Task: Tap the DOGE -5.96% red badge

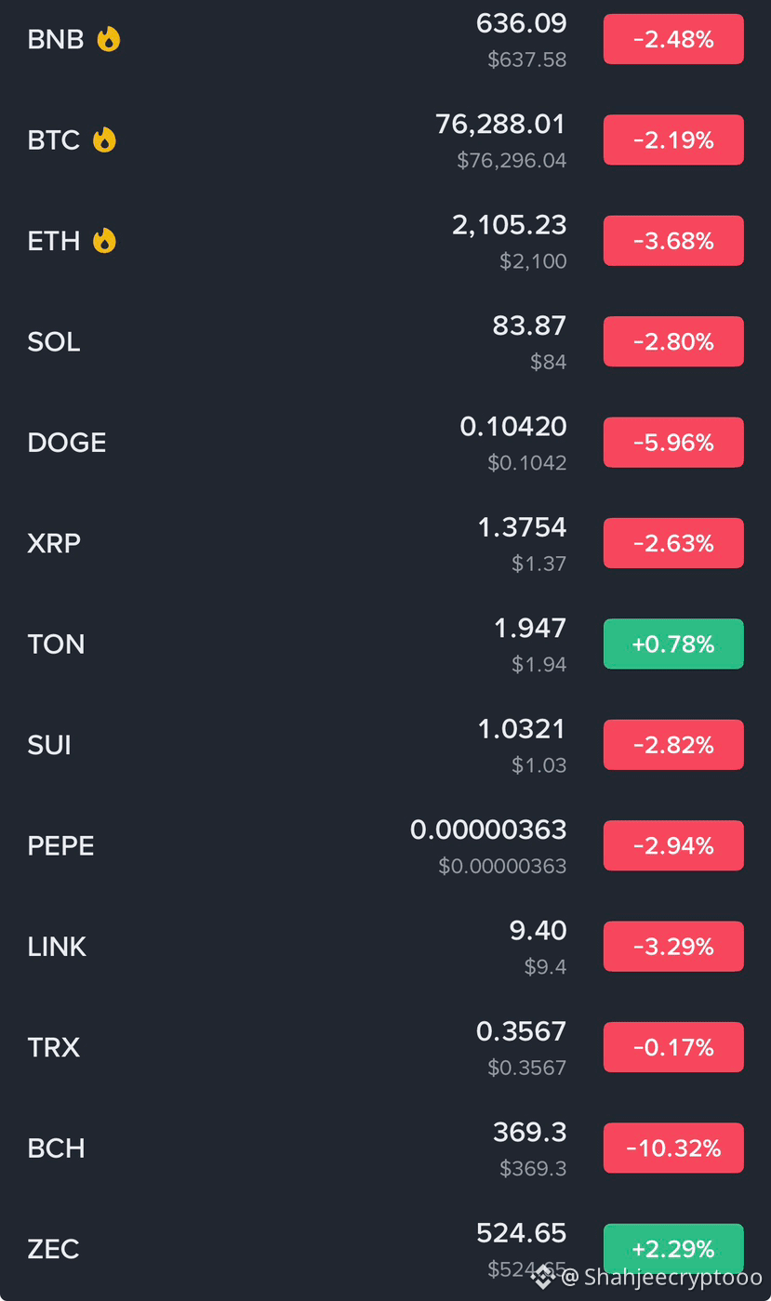Action: click(x=673, y=443)
